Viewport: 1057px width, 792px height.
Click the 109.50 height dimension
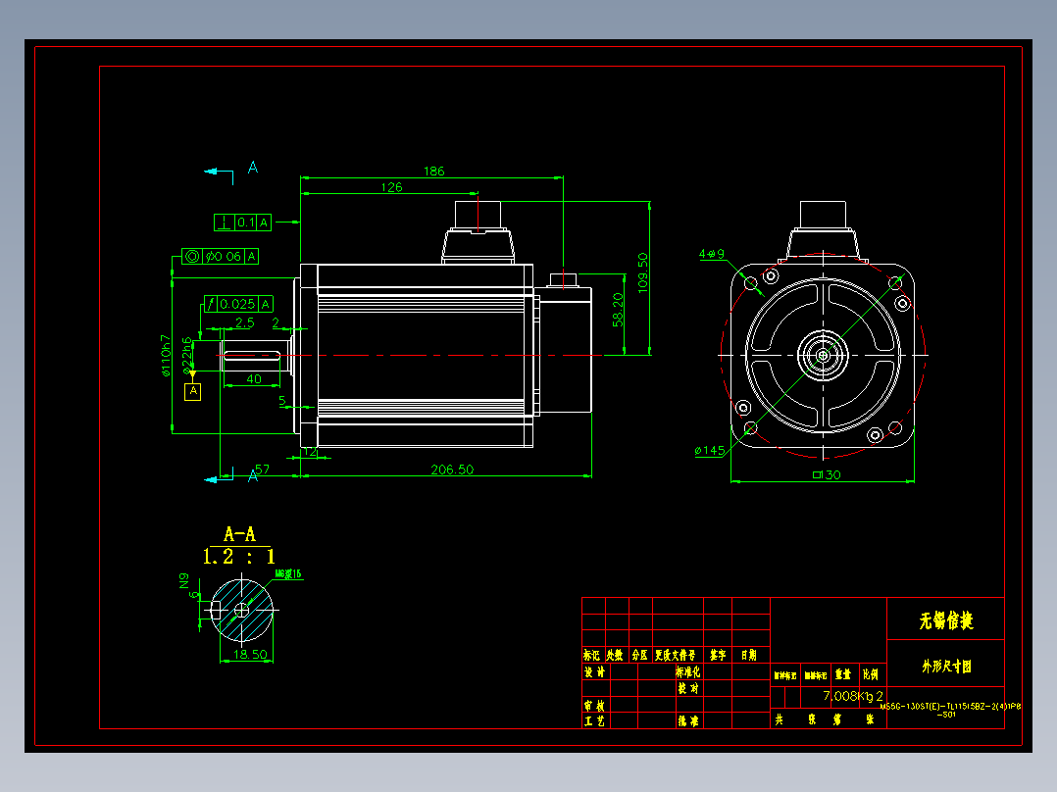[x=642, y=272]
